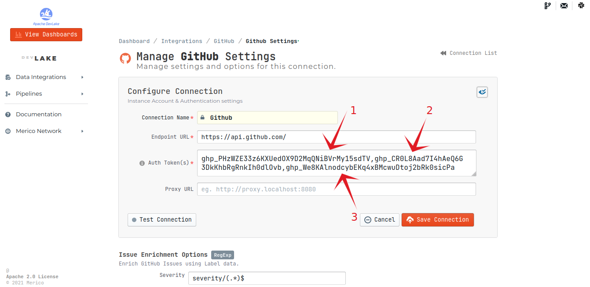Open the Slack icon in top bar
Image resolution: width=590 pixels, height=287 pixels.
pyautogui.click(x=581, y=6)
